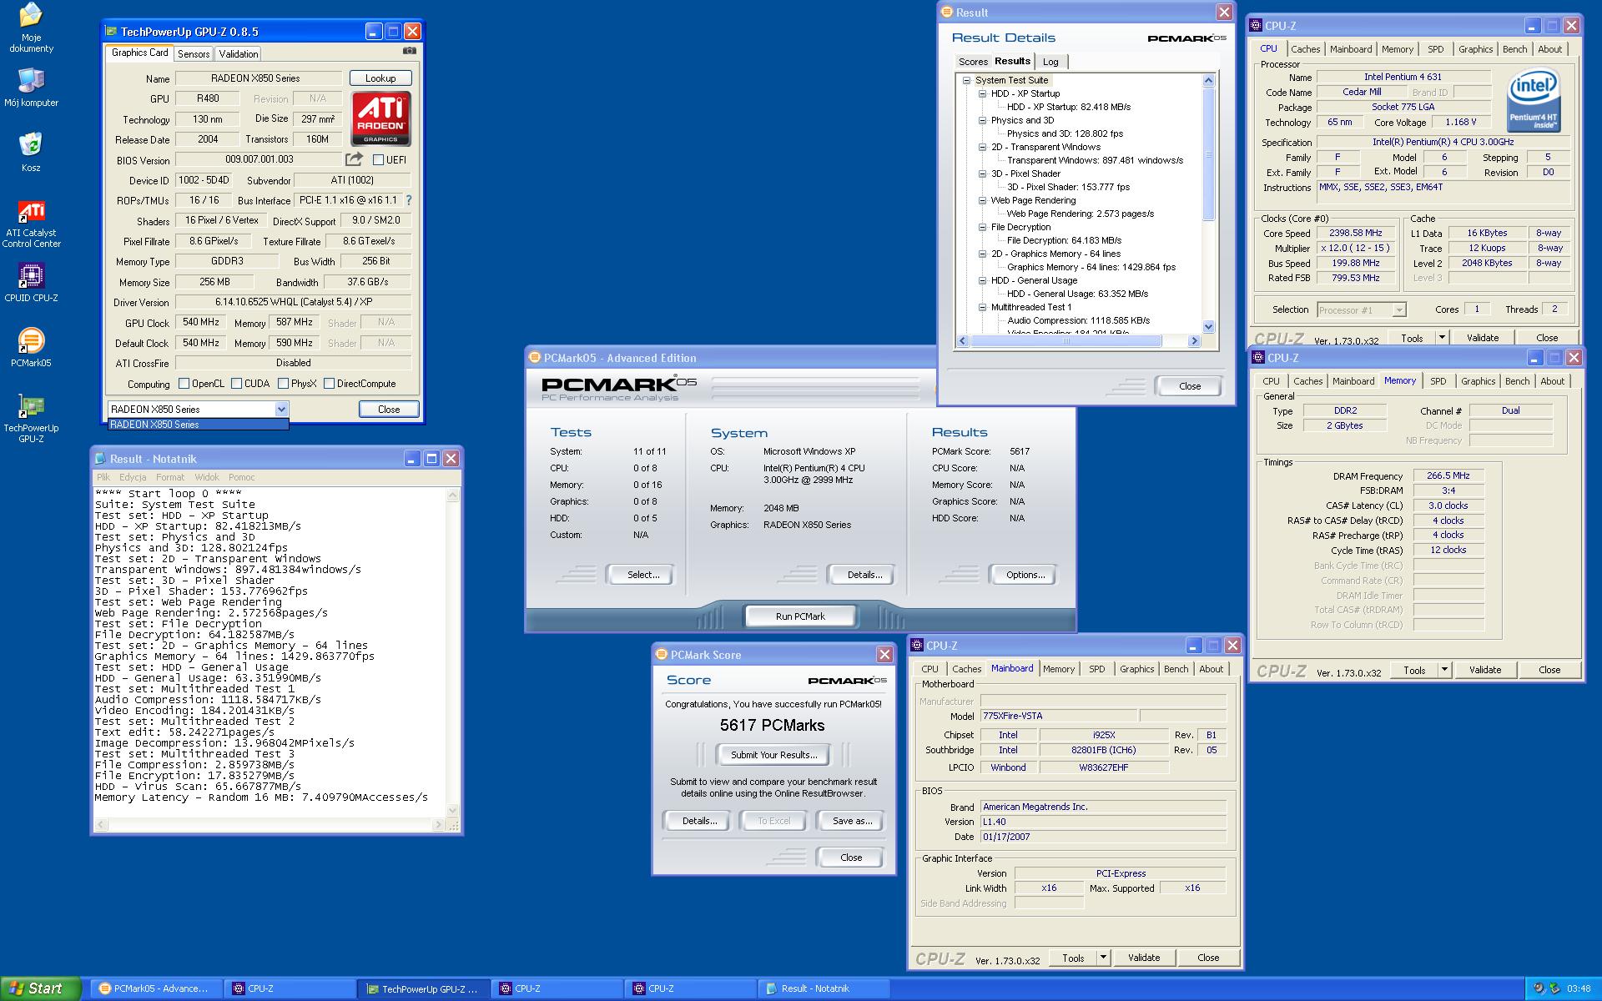Click the Notatnik title bar icon
The width and height of the screenshot is (1602, 1001).
(x=101, y=459)
